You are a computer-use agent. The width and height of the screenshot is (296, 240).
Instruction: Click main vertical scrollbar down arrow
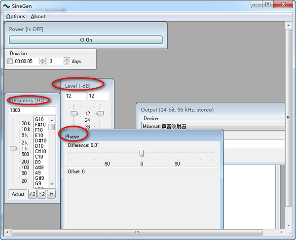pyautogui.click(x=289, y=225)
